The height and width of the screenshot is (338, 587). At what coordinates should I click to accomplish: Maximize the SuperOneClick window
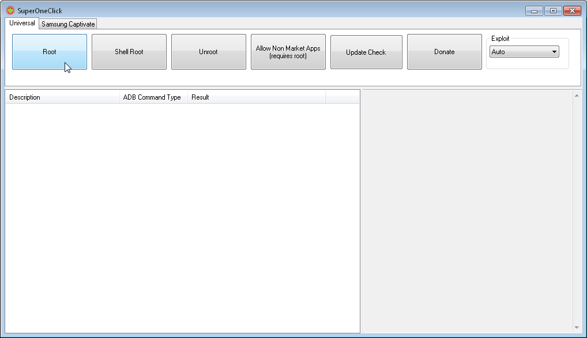point(554,11)
